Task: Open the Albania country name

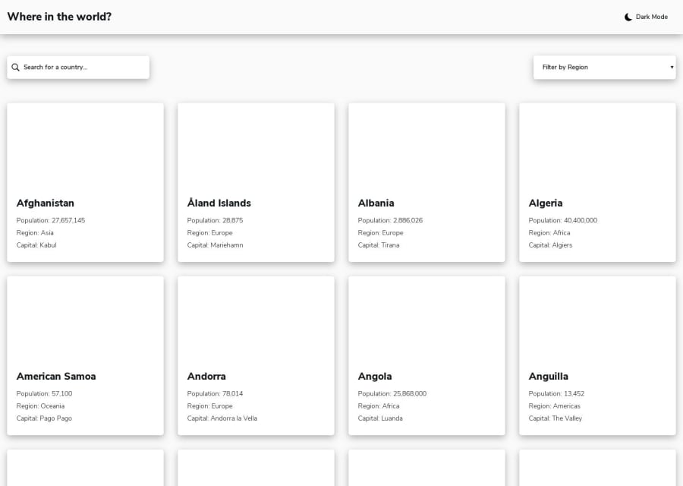Action: (376, 203)
